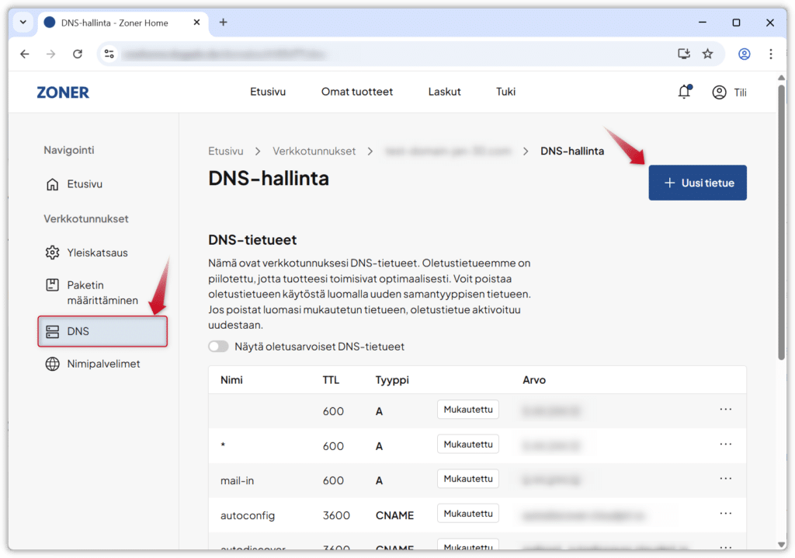795x558 pixels.
Task: Bookmark this page with star icon
Action: 707,54
